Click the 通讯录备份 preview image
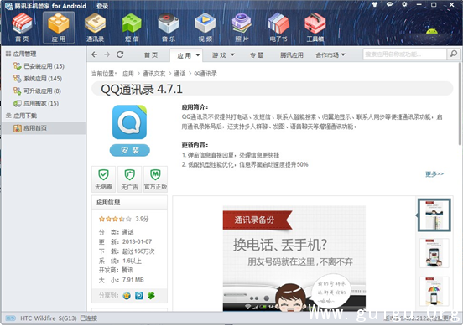 [294, 258]
